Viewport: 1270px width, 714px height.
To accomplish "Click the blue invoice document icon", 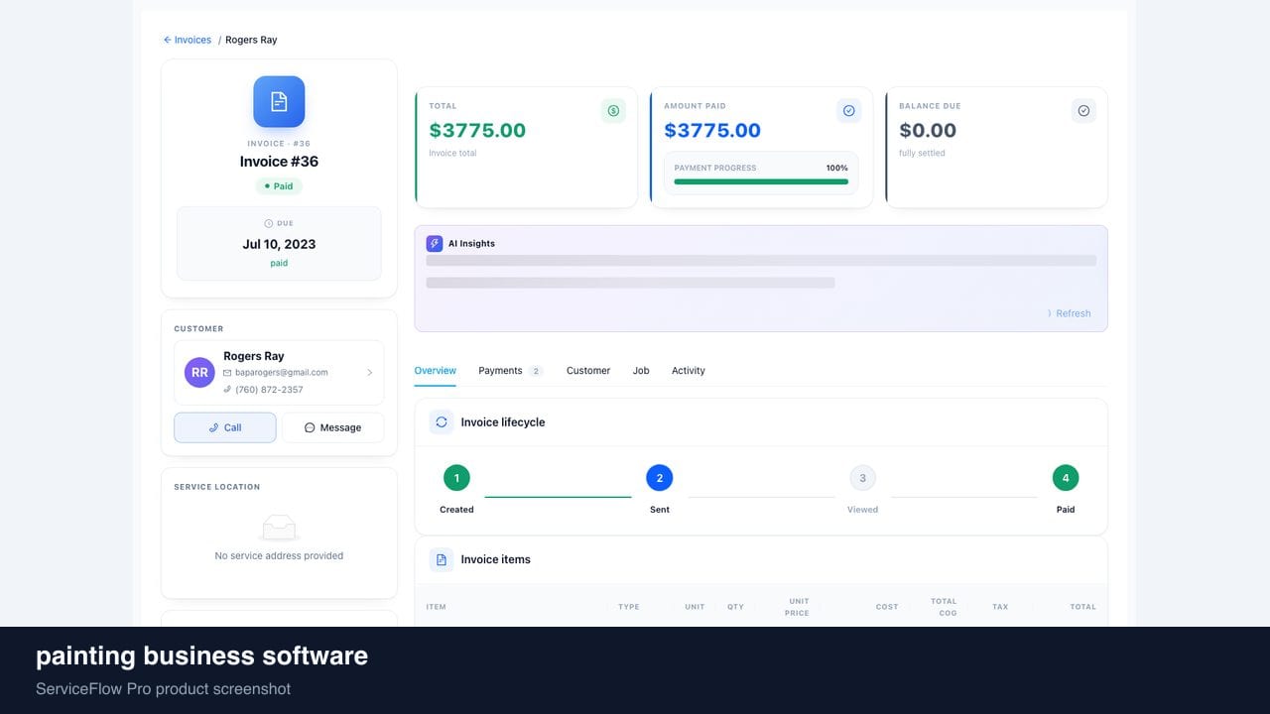I will [x=279, y=101].
